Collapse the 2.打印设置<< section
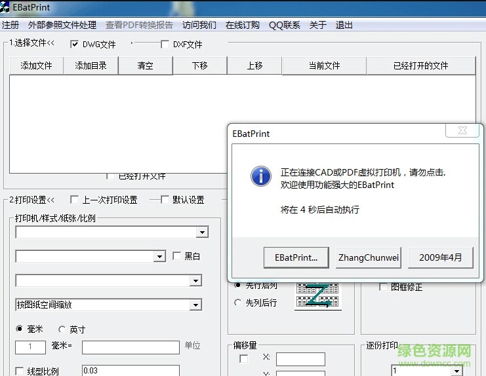 [31, 200]
